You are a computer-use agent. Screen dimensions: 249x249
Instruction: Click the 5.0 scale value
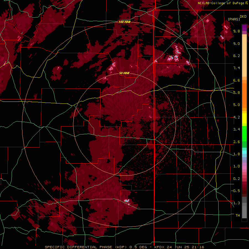[x=237, y=105]
